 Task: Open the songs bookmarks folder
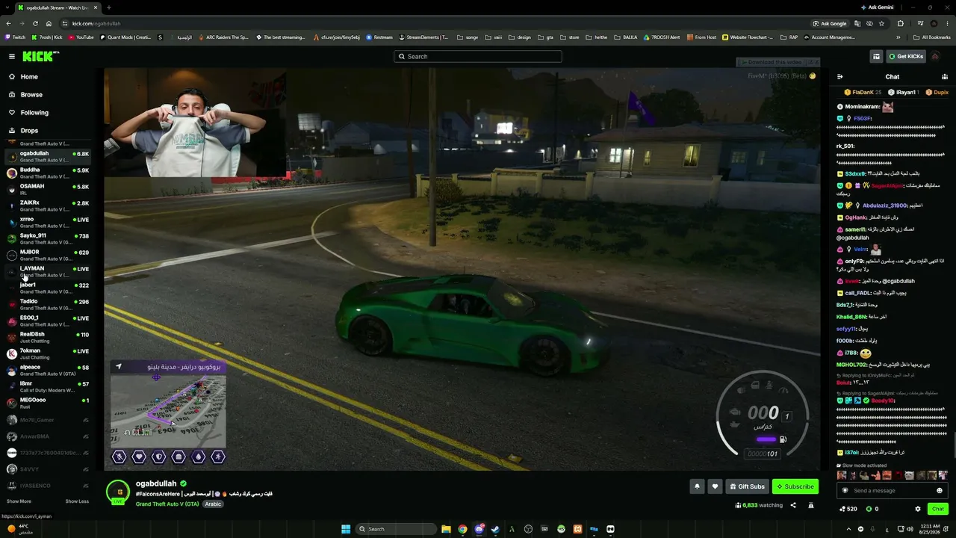[468, 37]
